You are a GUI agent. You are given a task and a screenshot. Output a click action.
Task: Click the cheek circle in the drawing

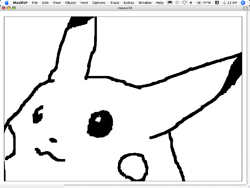(133, 167)
